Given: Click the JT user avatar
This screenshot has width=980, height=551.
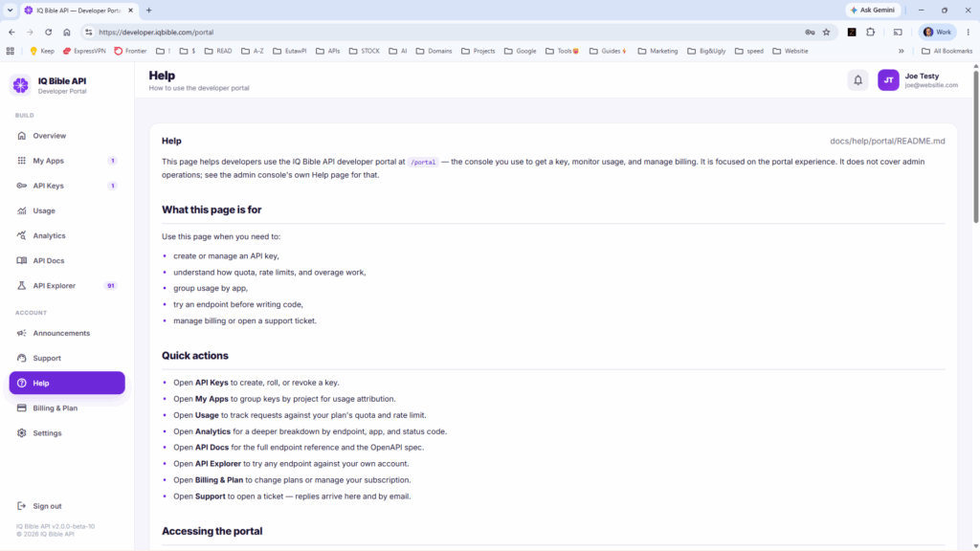Looking at the screenshot, I should 888,80.
